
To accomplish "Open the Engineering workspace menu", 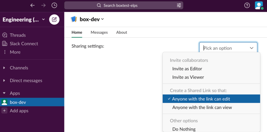I will [x=24, y=20].
